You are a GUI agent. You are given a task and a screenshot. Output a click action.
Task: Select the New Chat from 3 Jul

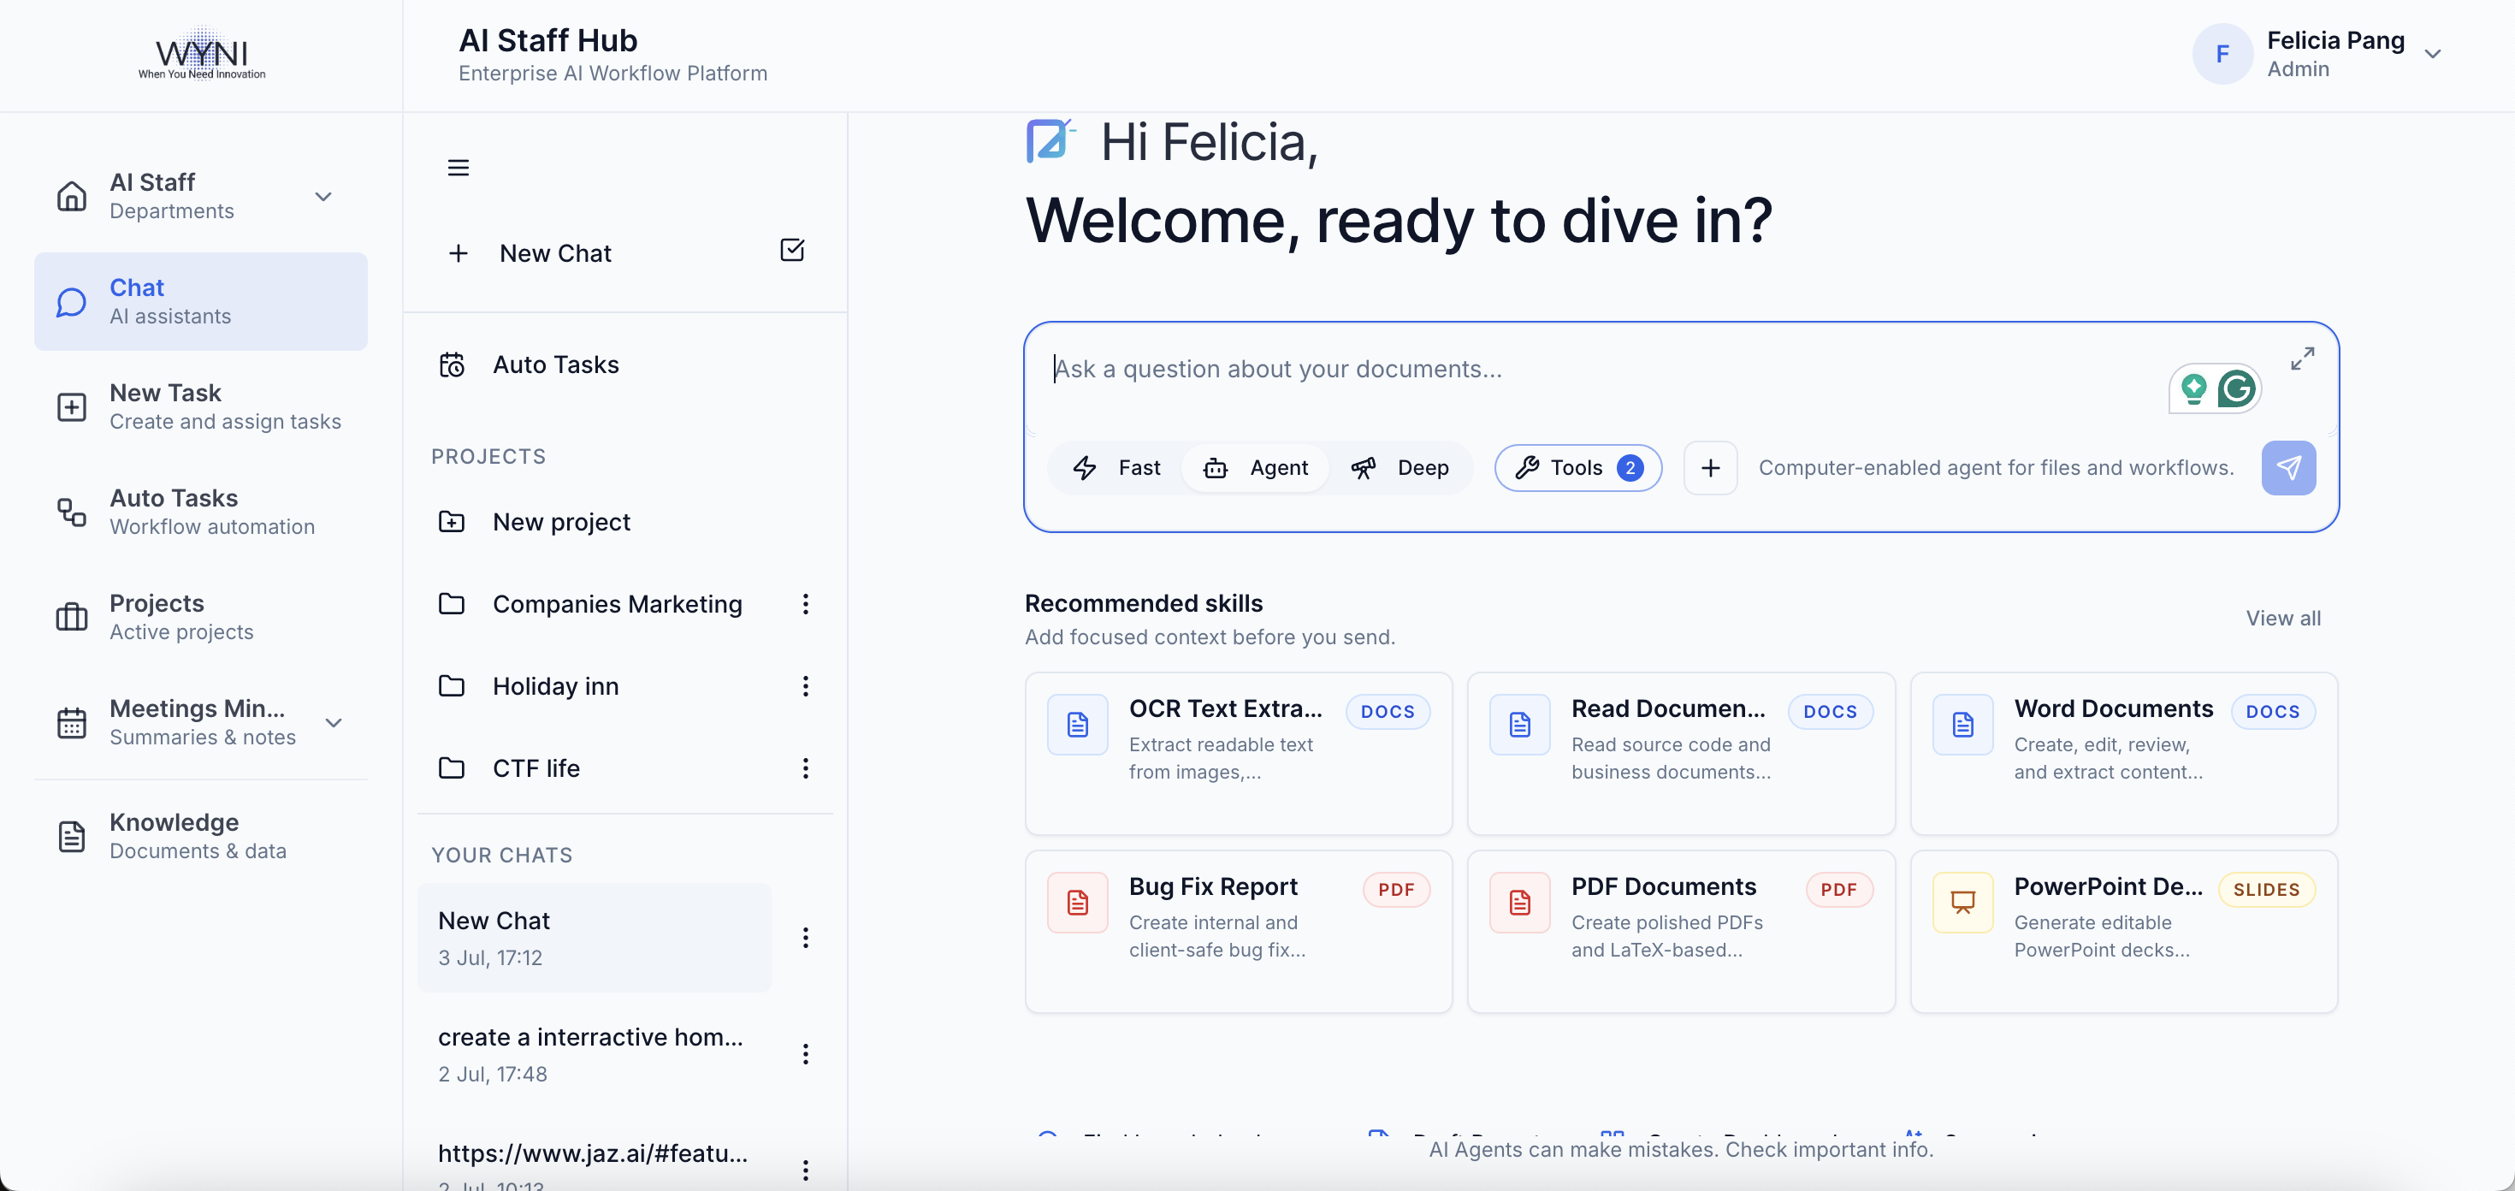(594, 938)
